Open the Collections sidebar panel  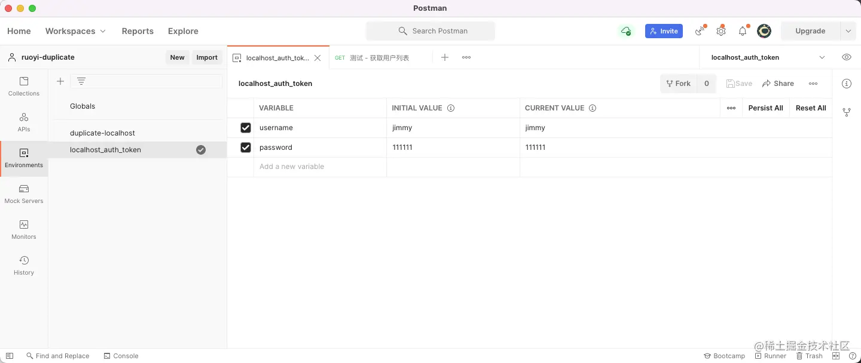[x=24, y=87]
